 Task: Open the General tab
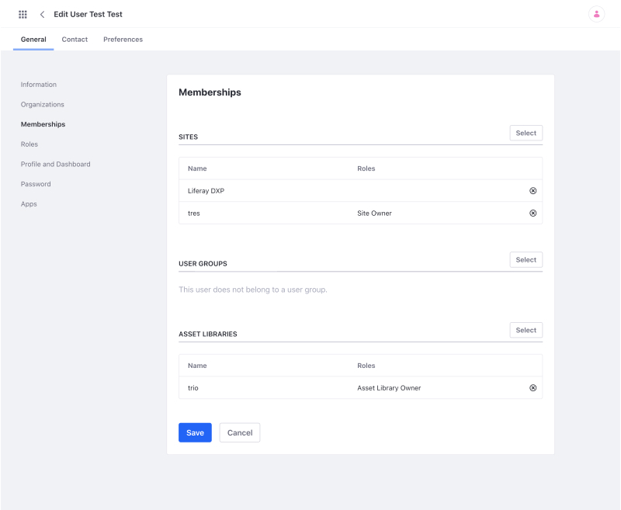point(33,39)
